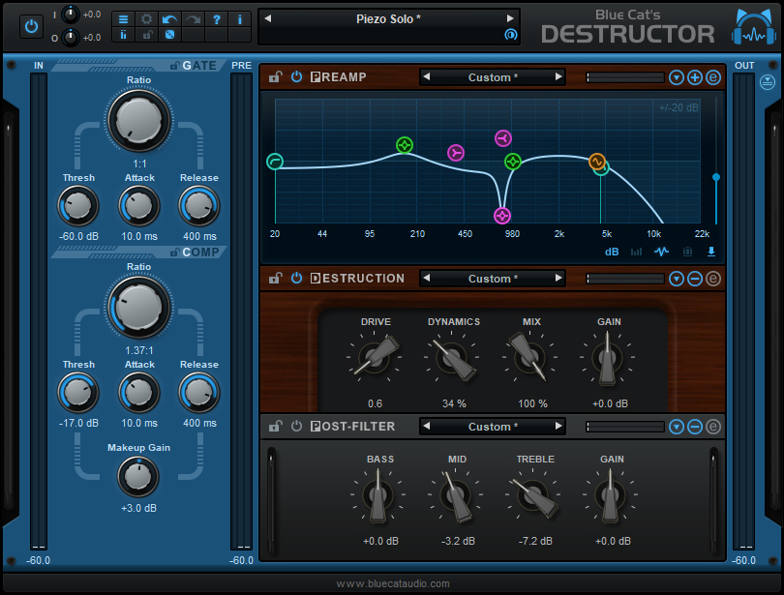784x595 pixels.
Task: Click the EQ graph range vertical slider handle
Action: click(716, 177)
